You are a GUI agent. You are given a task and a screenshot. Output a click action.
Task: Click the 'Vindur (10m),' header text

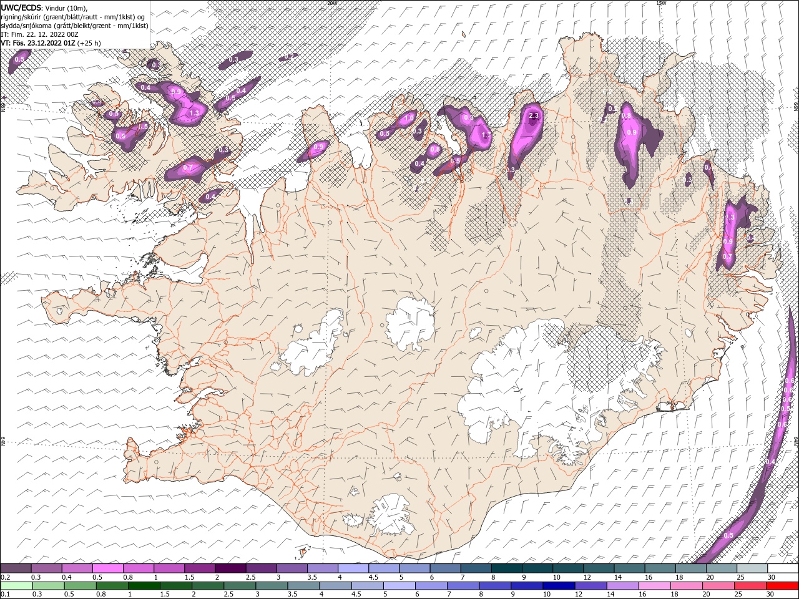pyautogui.click(x=67, y=7)
